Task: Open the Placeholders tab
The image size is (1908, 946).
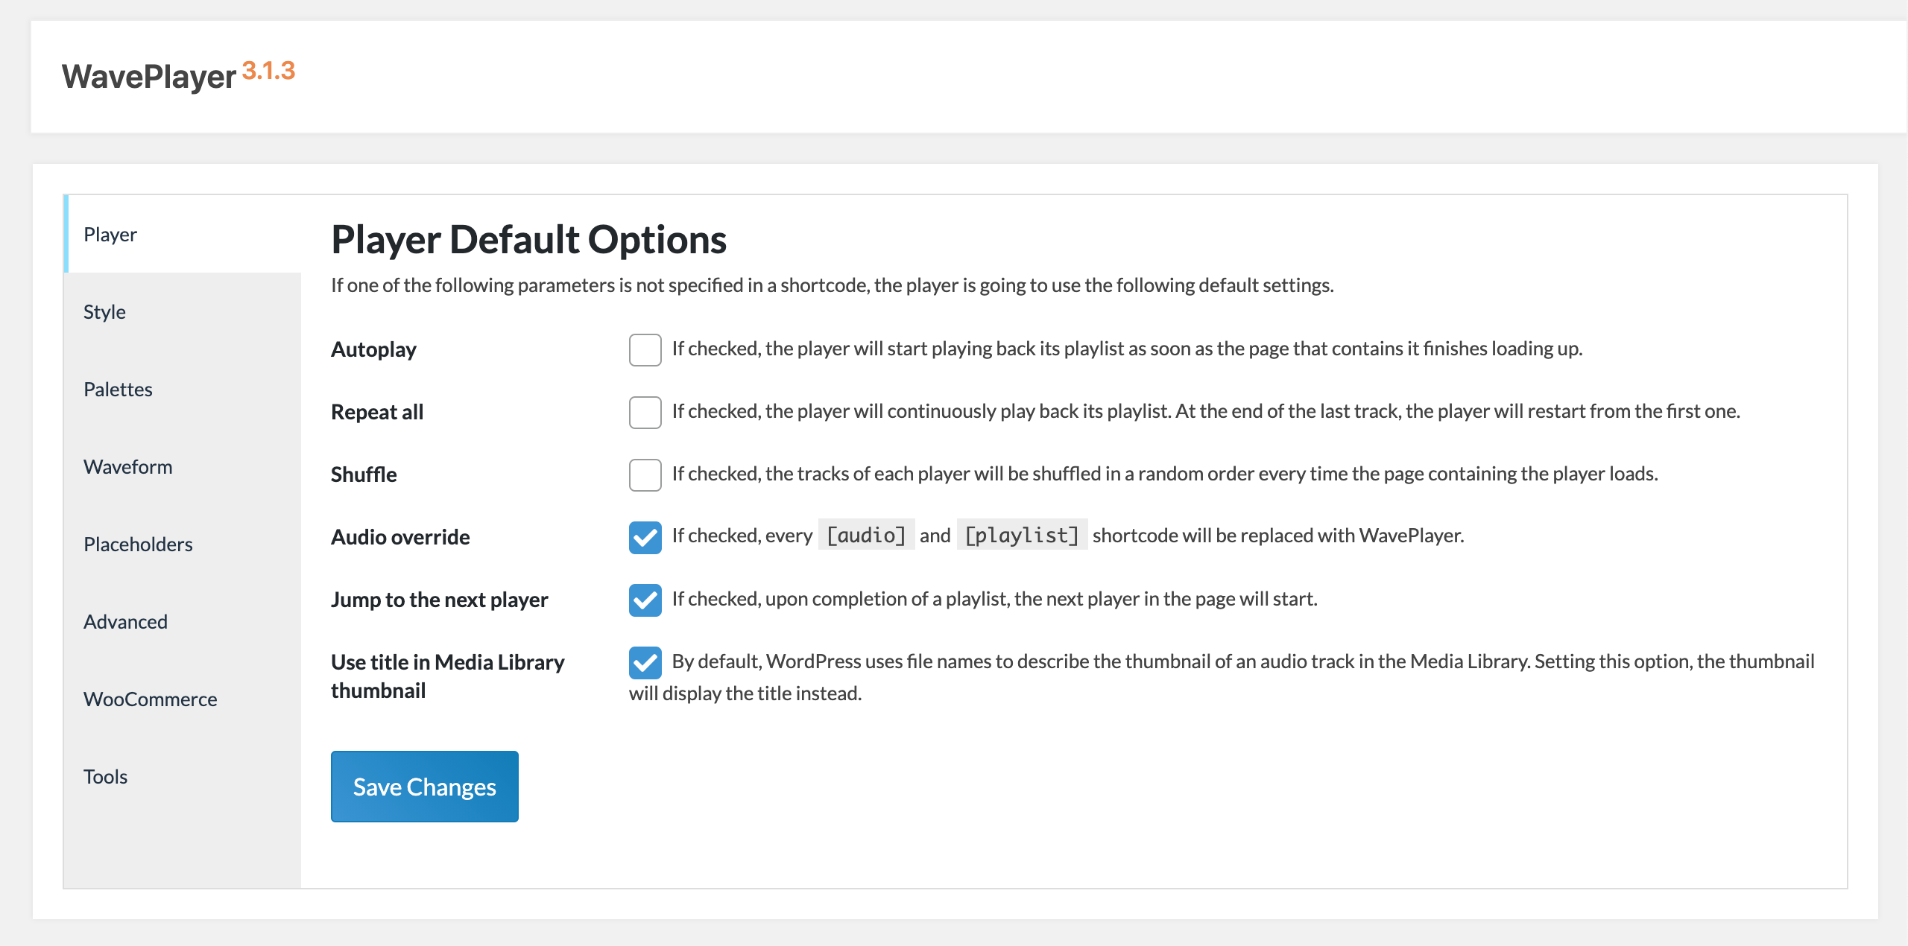Action: [x=138, y=545]
